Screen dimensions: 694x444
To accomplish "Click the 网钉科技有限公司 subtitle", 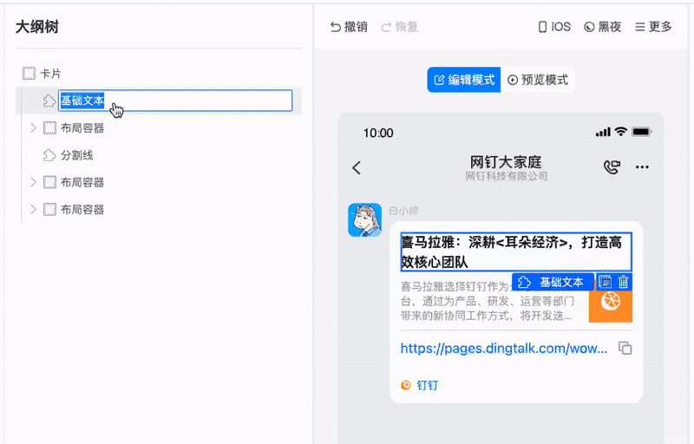I will pos(506,176).
